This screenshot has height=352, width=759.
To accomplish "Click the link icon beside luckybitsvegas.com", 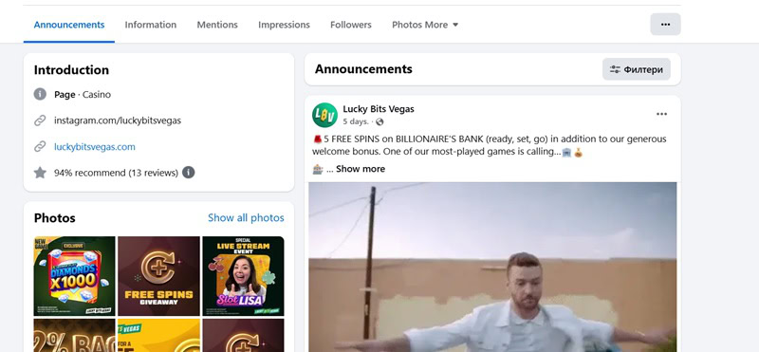I will pyautogui.click(x=40, y=147).
